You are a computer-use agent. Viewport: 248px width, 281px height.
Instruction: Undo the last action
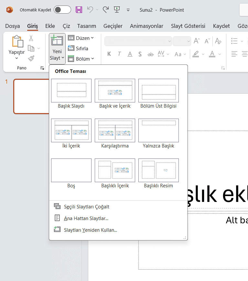click(x=90, y=9)
